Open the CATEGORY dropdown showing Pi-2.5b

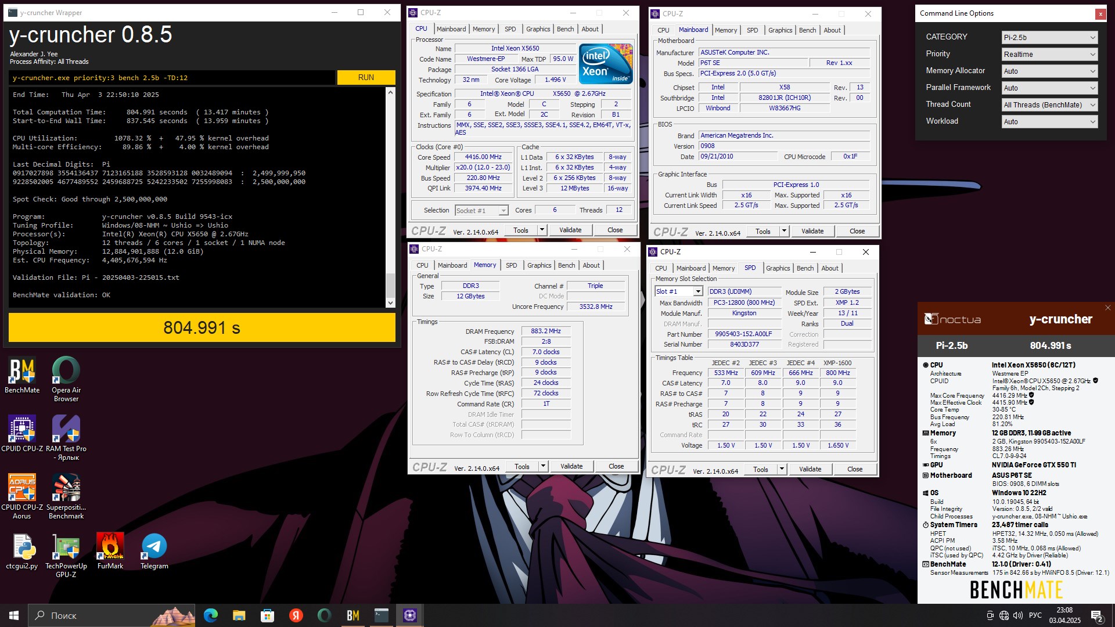[1049, 37]
